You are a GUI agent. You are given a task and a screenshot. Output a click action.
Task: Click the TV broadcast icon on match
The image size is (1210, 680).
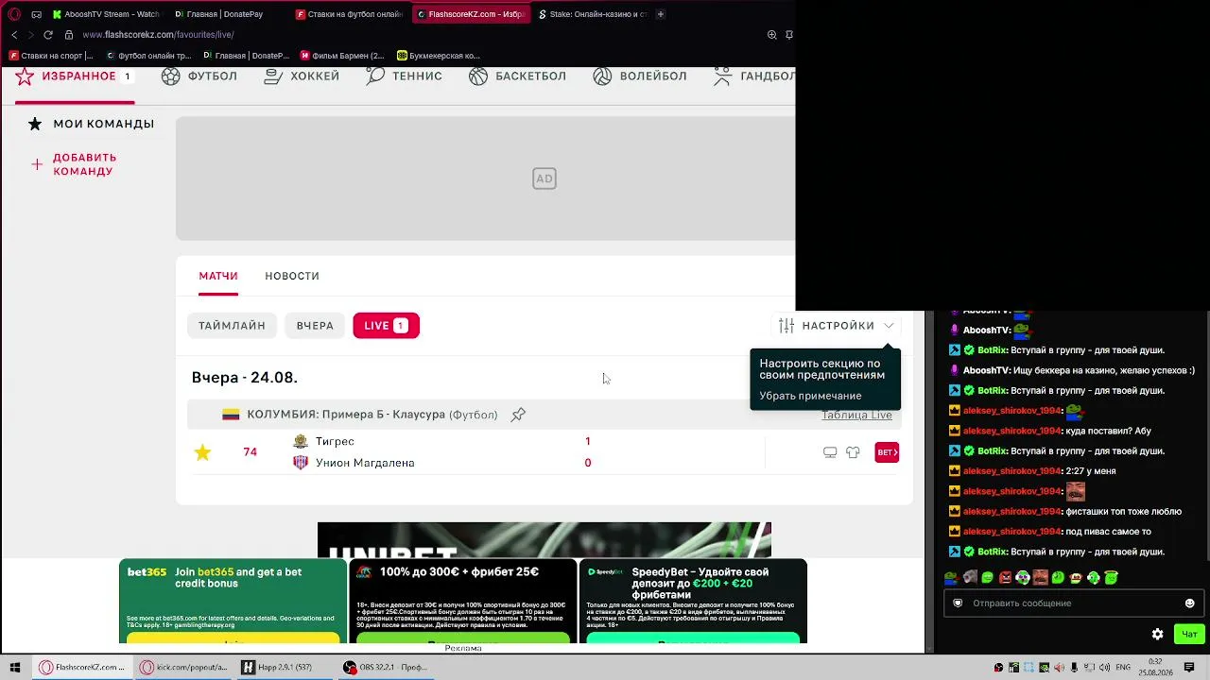tap(830, 452)
